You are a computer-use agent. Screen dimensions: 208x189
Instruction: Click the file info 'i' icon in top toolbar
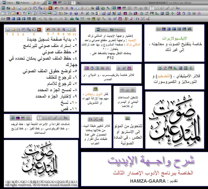45,8
